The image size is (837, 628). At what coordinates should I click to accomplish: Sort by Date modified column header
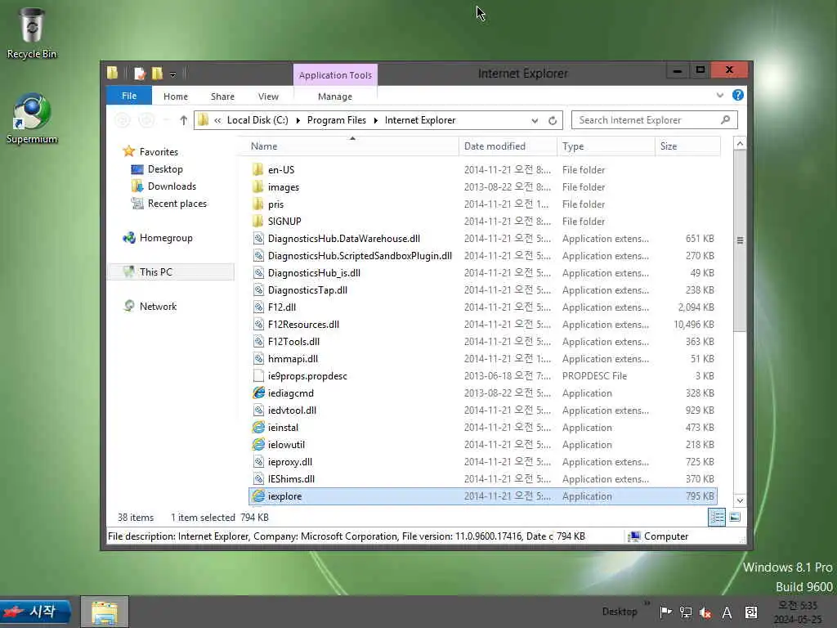pyautogui.click(x=508, y=146)
